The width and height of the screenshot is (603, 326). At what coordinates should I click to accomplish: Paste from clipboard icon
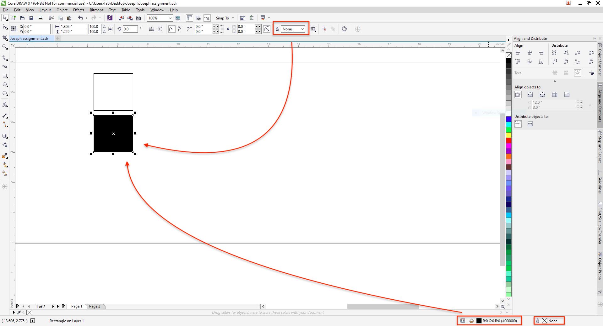pos(69,18)
